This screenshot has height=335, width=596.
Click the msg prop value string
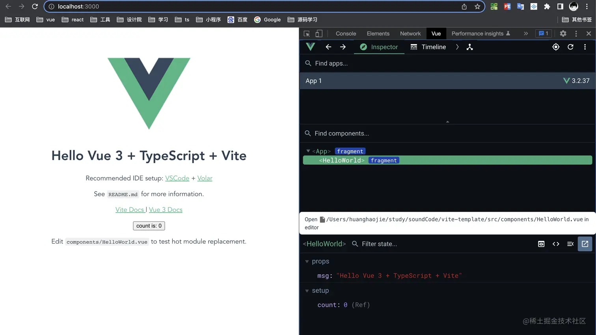click(399, 276)
